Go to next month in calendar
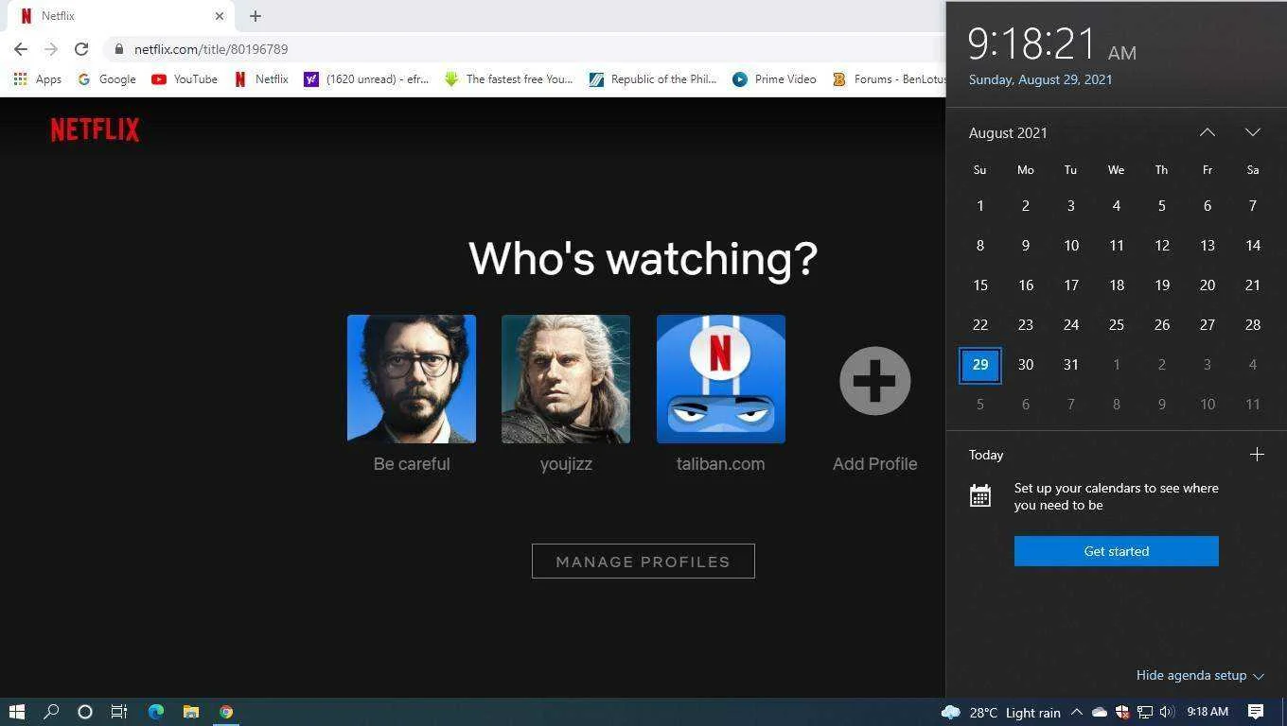1287x726 pixels. 1253,132
